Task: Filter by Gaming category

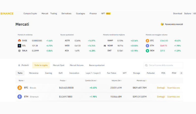Action: tap(49, 73)
